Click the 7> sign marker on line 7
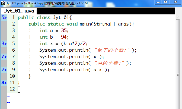Screen dimensions: 182x109 (x=4, y=57)
